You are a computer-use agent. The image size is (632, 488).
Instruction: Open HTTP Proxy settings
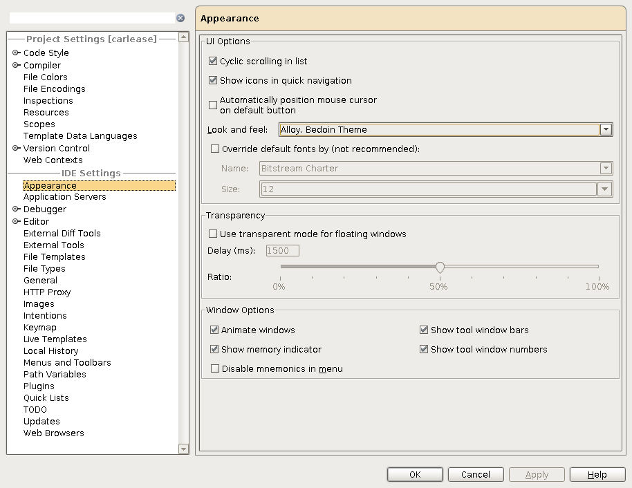pyautogui.click(x=47, y=292)
